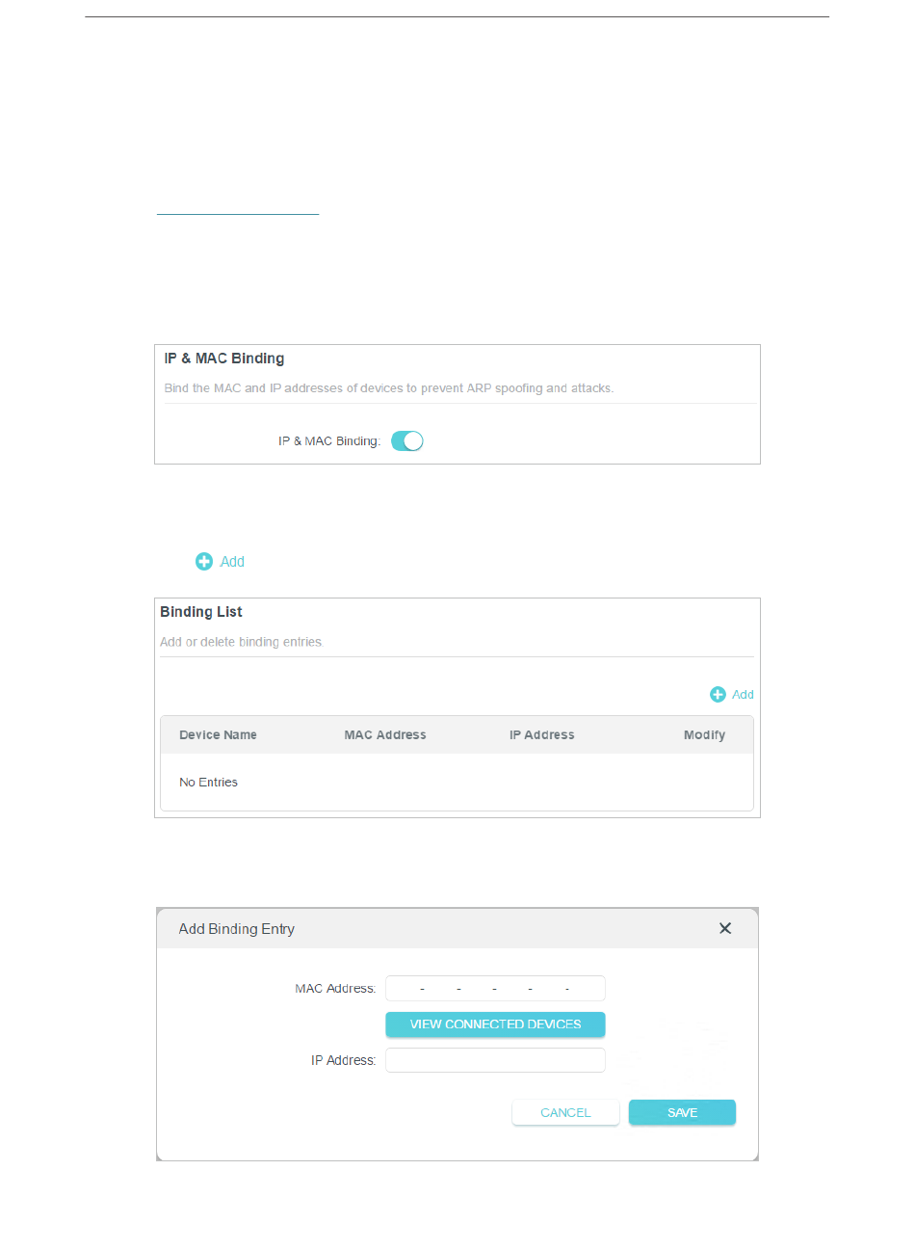Save the new binding entry
This screenshot has width=915, height=1250.
[682, 1112]
